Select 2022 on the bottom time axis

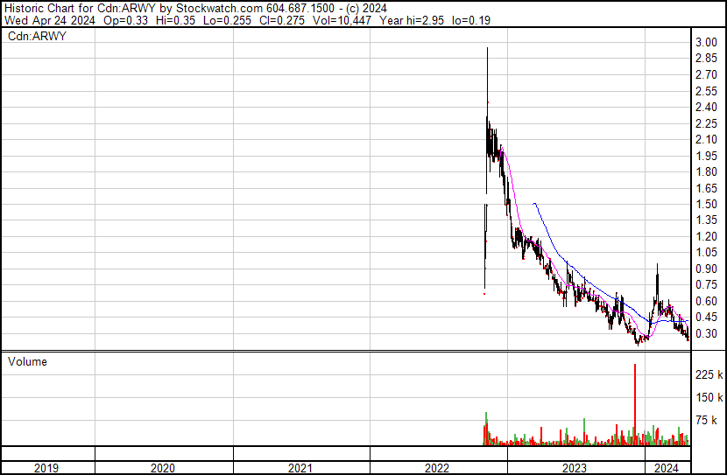coord(437,468)
